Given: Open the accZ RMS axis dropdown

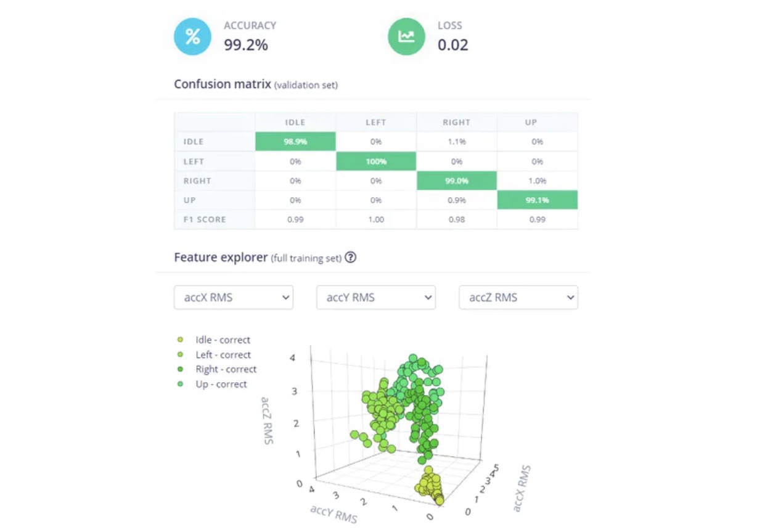Looking at the screenshot, I should click(x=518, y=297).
